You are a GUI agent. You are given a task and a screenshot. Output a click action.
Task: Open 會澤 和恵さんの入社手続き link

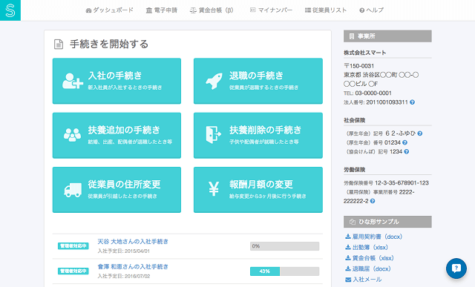click(x=133, y=267)
